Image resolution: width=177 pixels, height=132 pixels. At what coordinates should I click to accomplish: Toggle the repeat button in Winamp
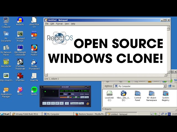tap(81, 103)
